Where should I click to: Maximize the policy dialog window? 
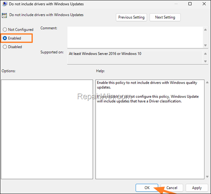click(x=190, y=4)
